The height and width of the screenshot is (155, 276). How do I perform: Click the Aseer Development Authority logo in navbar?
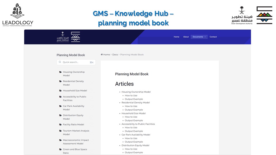(68, 37)
